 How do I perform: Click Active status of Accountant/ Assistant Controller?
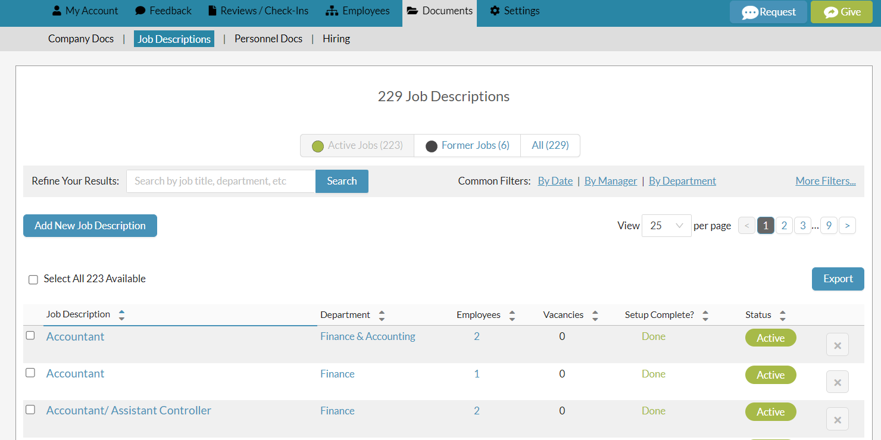[771, 412]
